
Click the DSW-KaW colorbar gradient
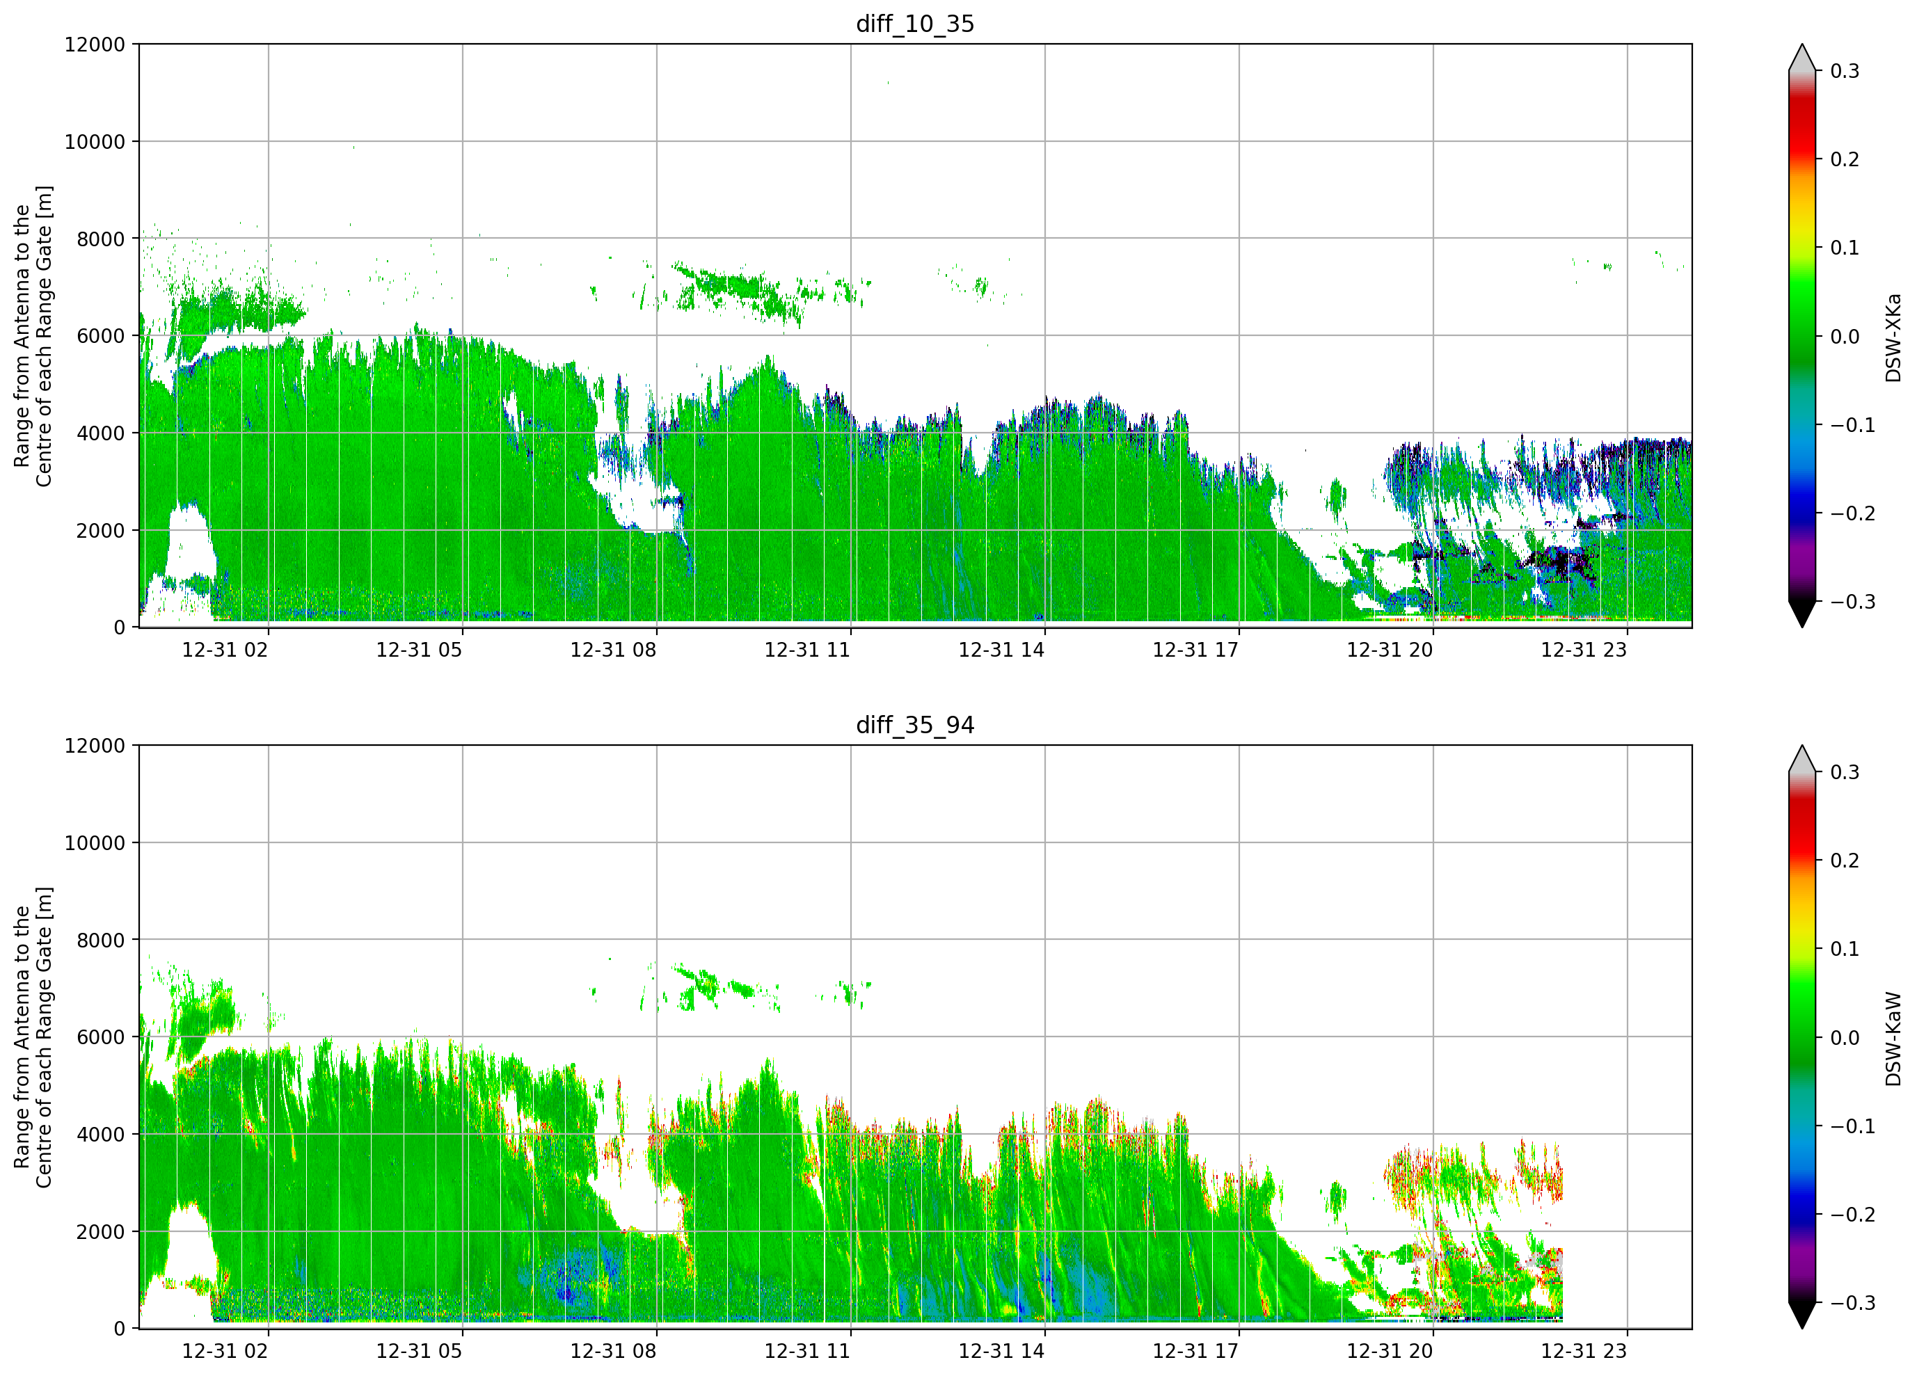(x=1802, y=1037)
